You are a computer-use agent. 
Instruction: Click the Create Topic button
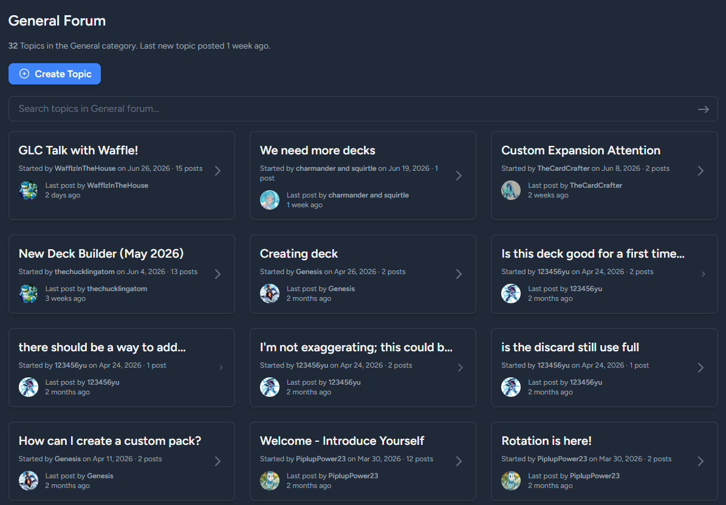click(x=55, y=74)
